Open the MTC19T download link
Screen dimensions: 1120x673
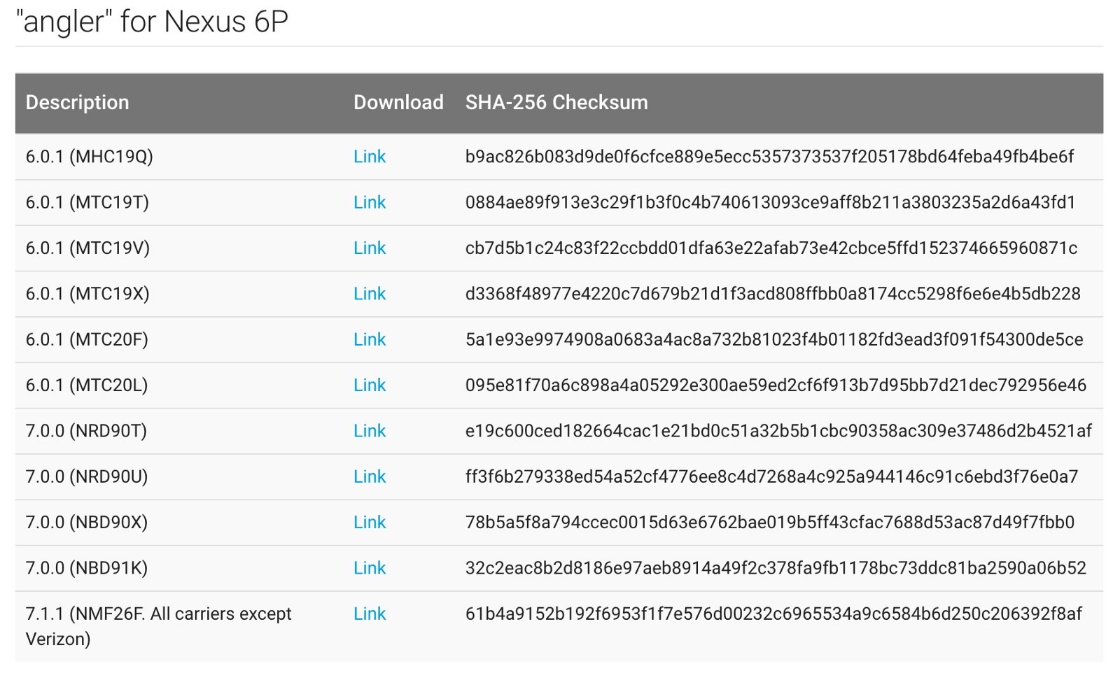pos(370,202)
